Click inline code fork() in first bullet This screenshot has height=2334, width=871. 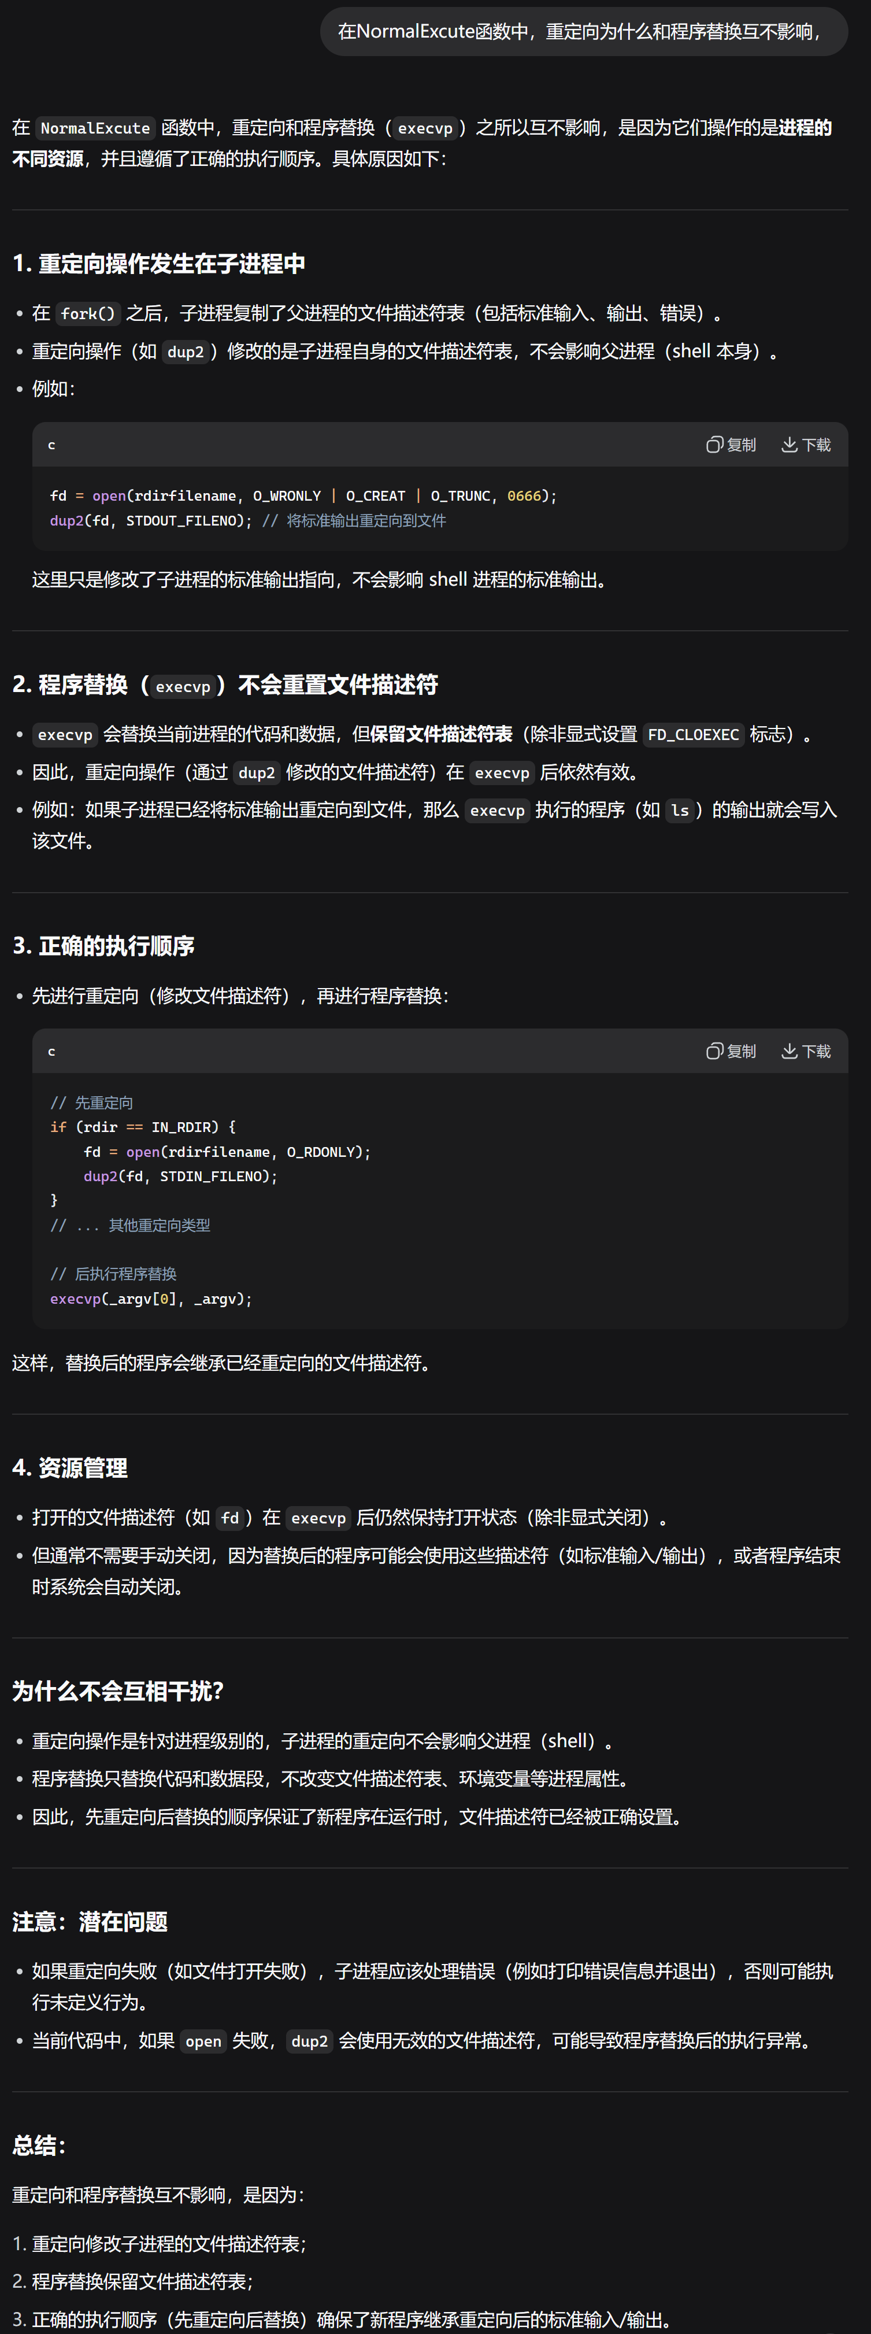(88, 313)
